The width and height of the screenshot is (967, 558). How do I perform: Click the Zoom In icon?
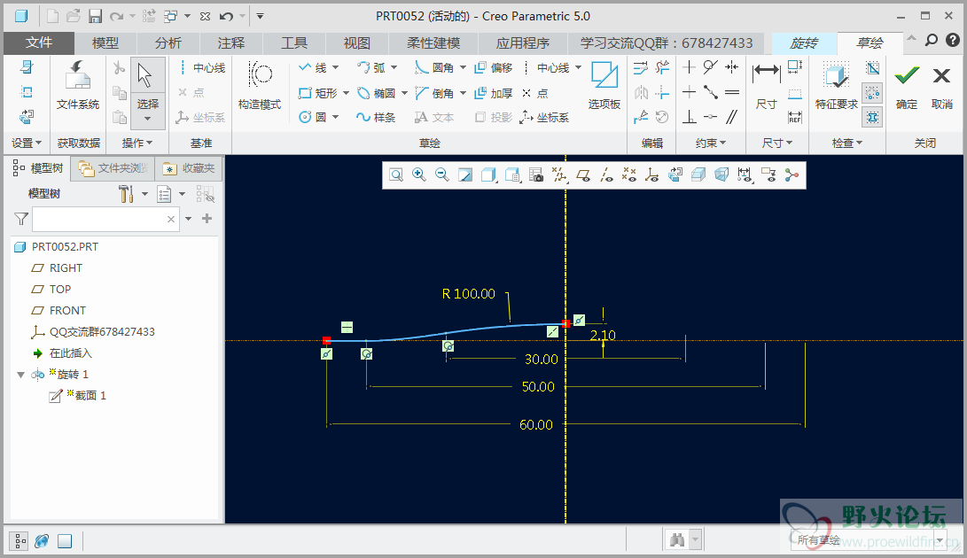pyautogui.click(x=418, y=175)
